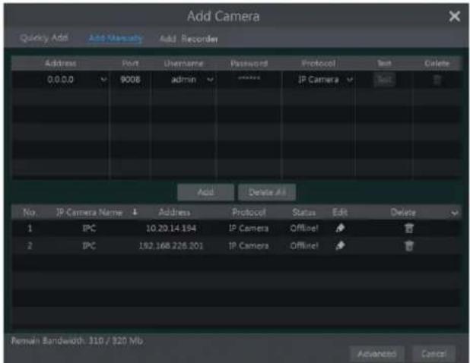Click the Status column header

303,213
